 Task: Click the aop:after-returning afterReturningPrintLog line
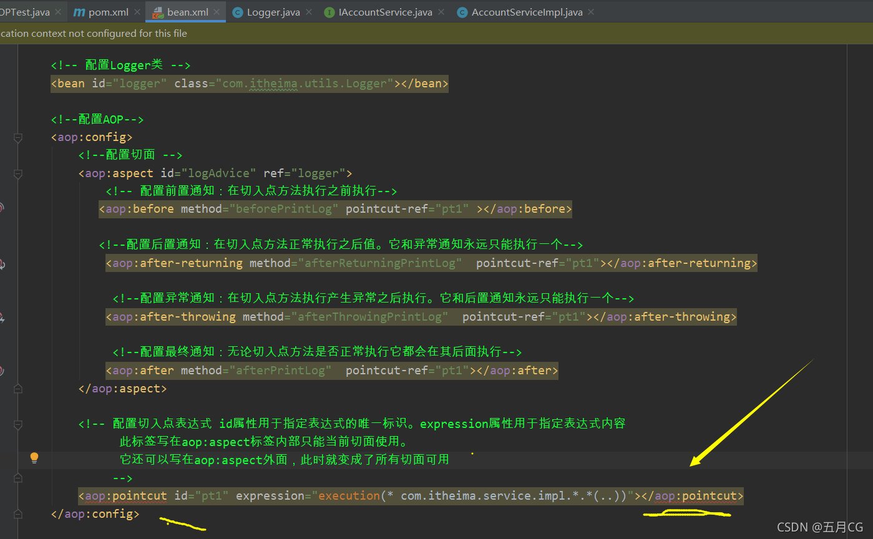coord(431,263)
